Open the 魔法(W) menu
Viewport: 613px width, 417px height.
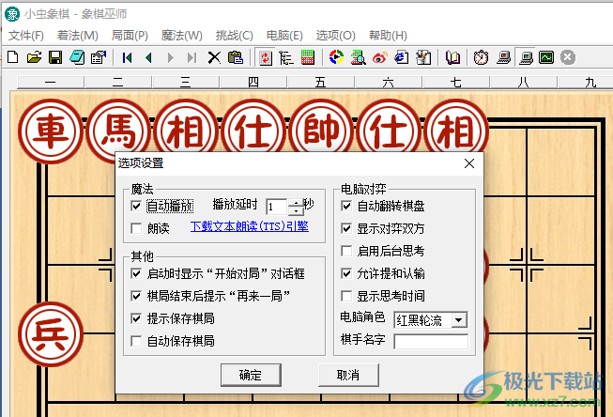182,36
